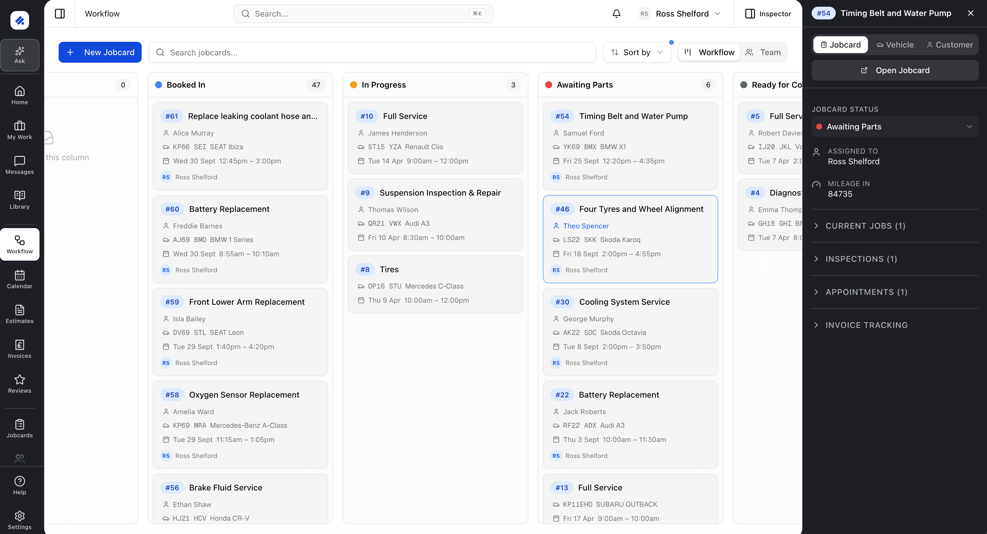Open the Help section
Viewport: 987px width, 534px height.
click(19, 486)
